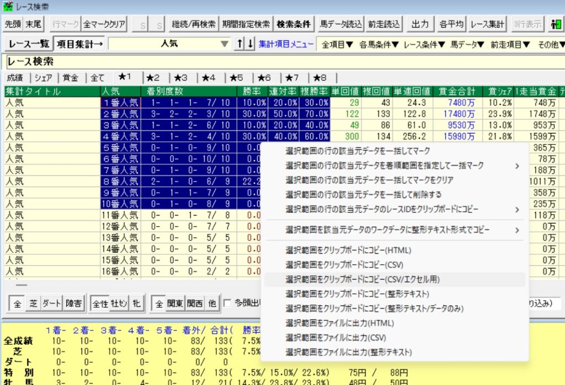
Task: Open 検索条件 dialog
Action: (294, 24)
